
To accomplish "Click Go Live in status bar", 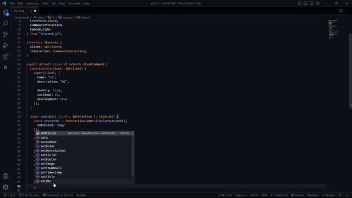I will (298, 195).
